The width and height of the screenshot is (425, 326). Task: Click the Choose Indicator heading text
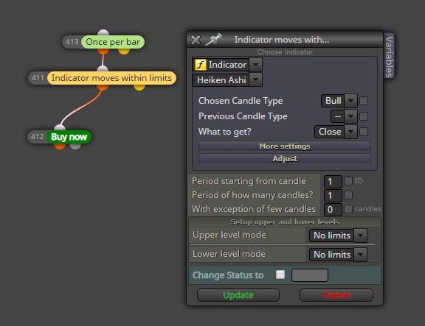tap(285, 52)
